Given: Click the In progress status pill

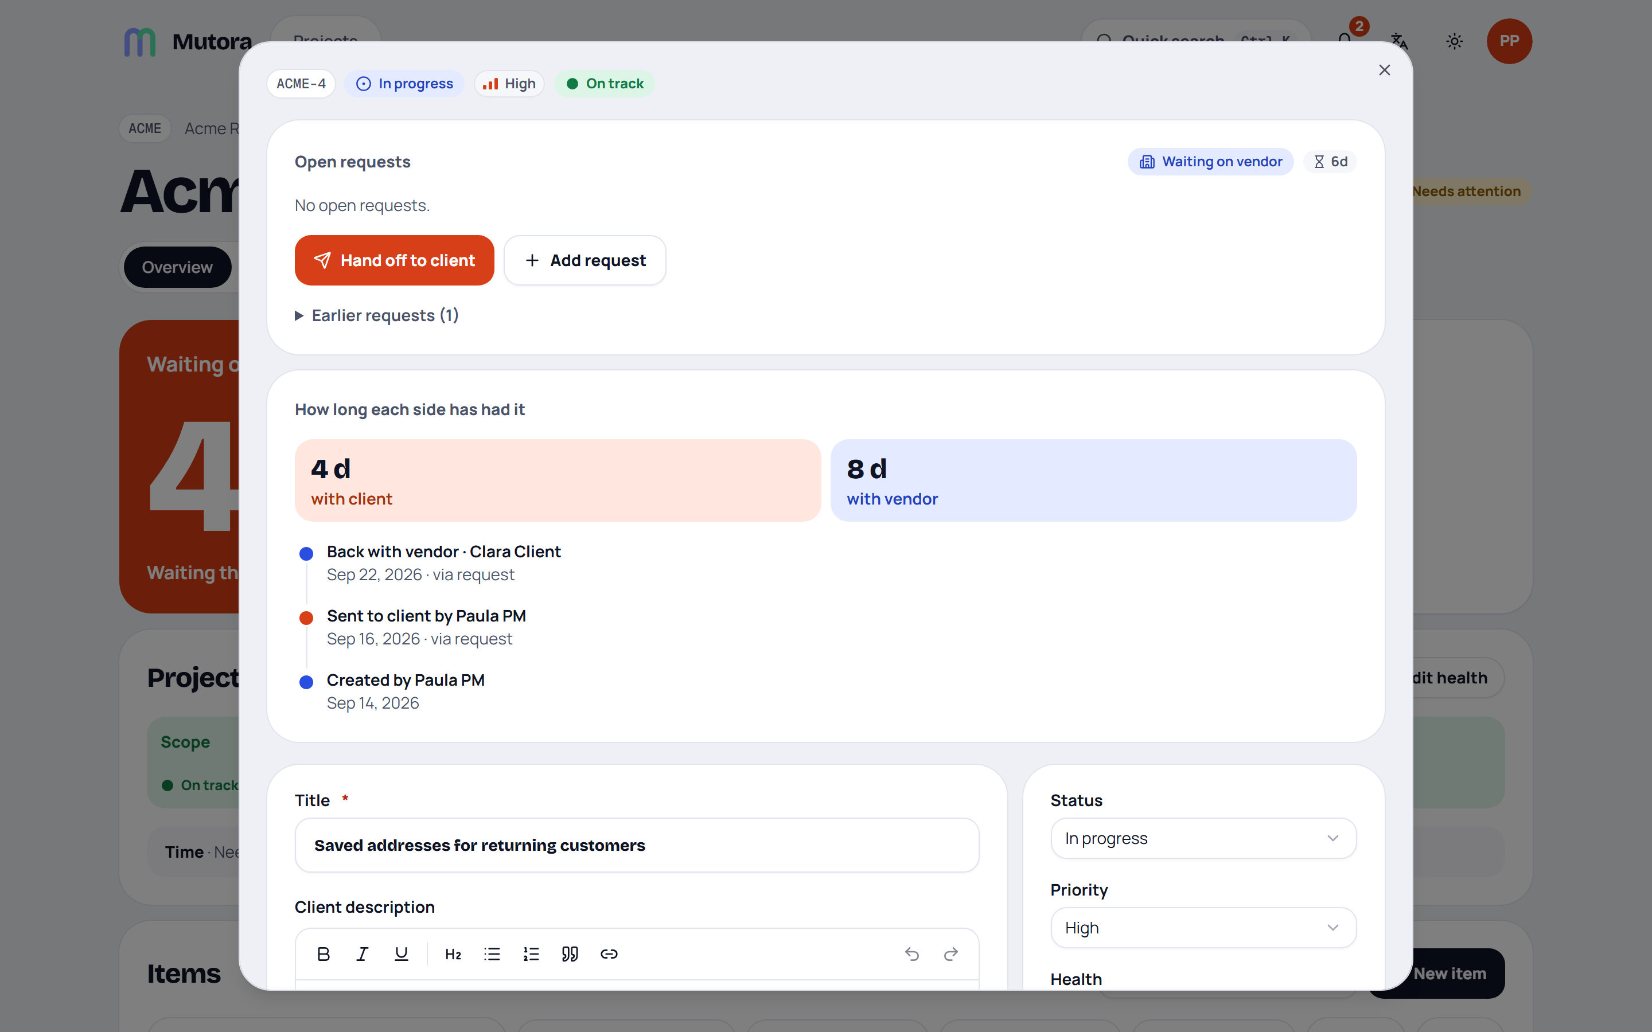Looking at the screenshot, I should tap(404, 83).
